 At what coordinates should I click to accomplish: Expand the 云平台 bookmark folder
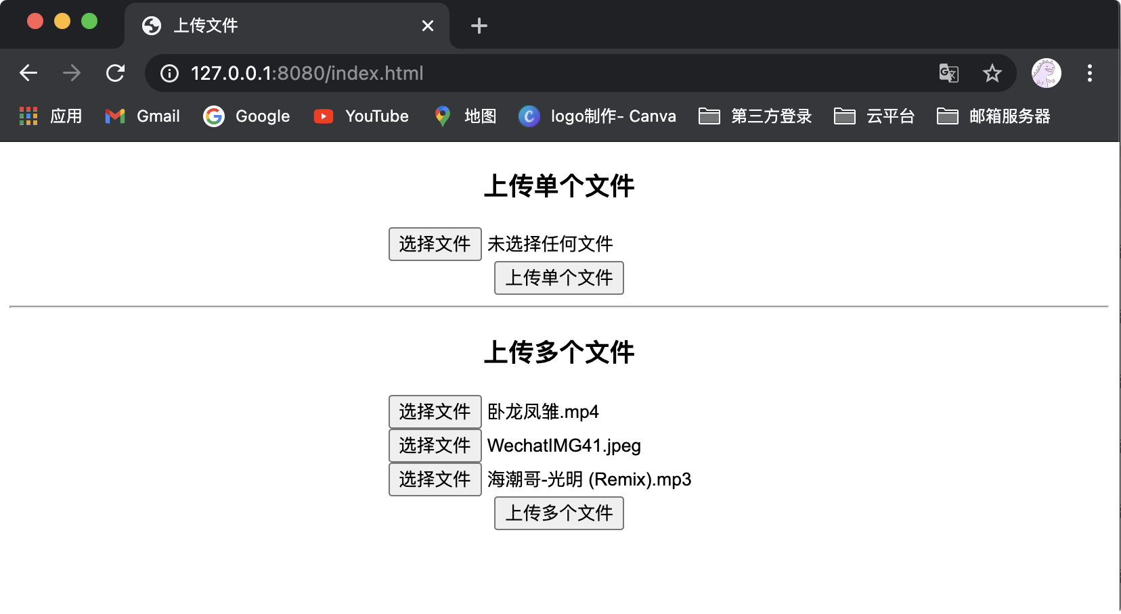875,116
